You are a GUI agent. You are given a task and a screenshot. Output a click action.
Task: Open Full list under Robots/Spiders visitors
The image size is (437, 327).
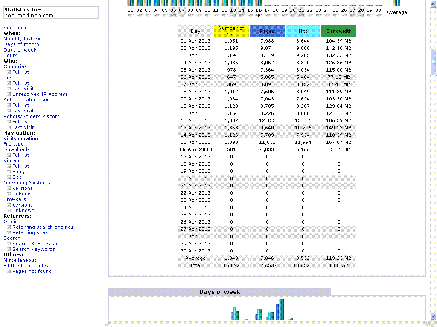[x=20, y=122]
